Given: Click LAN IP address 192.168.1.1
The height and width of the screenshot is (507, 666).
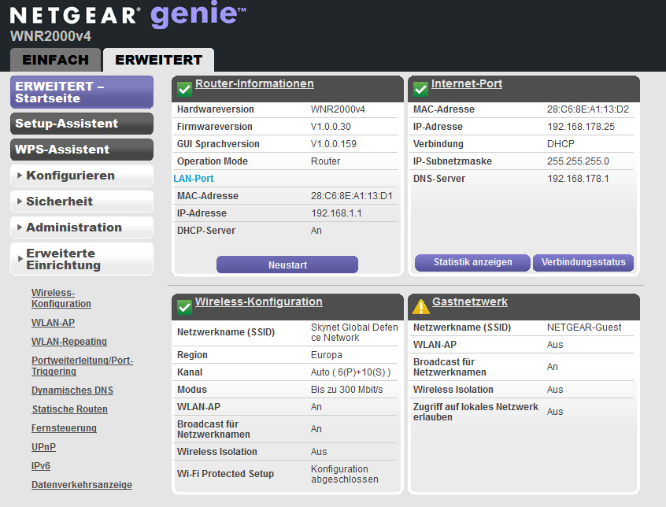Looking at the screenshot, I should click(336, 213).
